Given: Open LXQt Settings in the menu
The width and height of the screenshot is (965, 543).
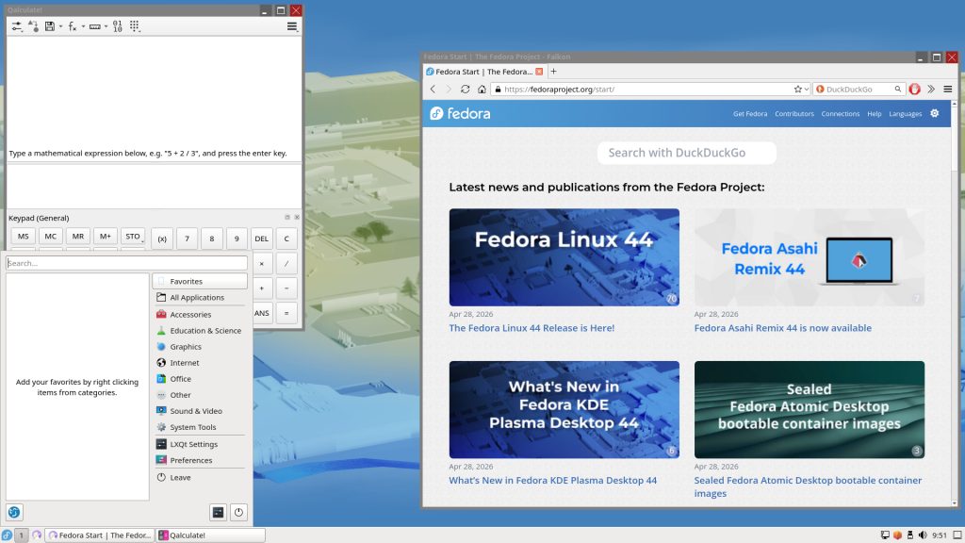Looking at the screenshot, I should (x=200, y=444).
